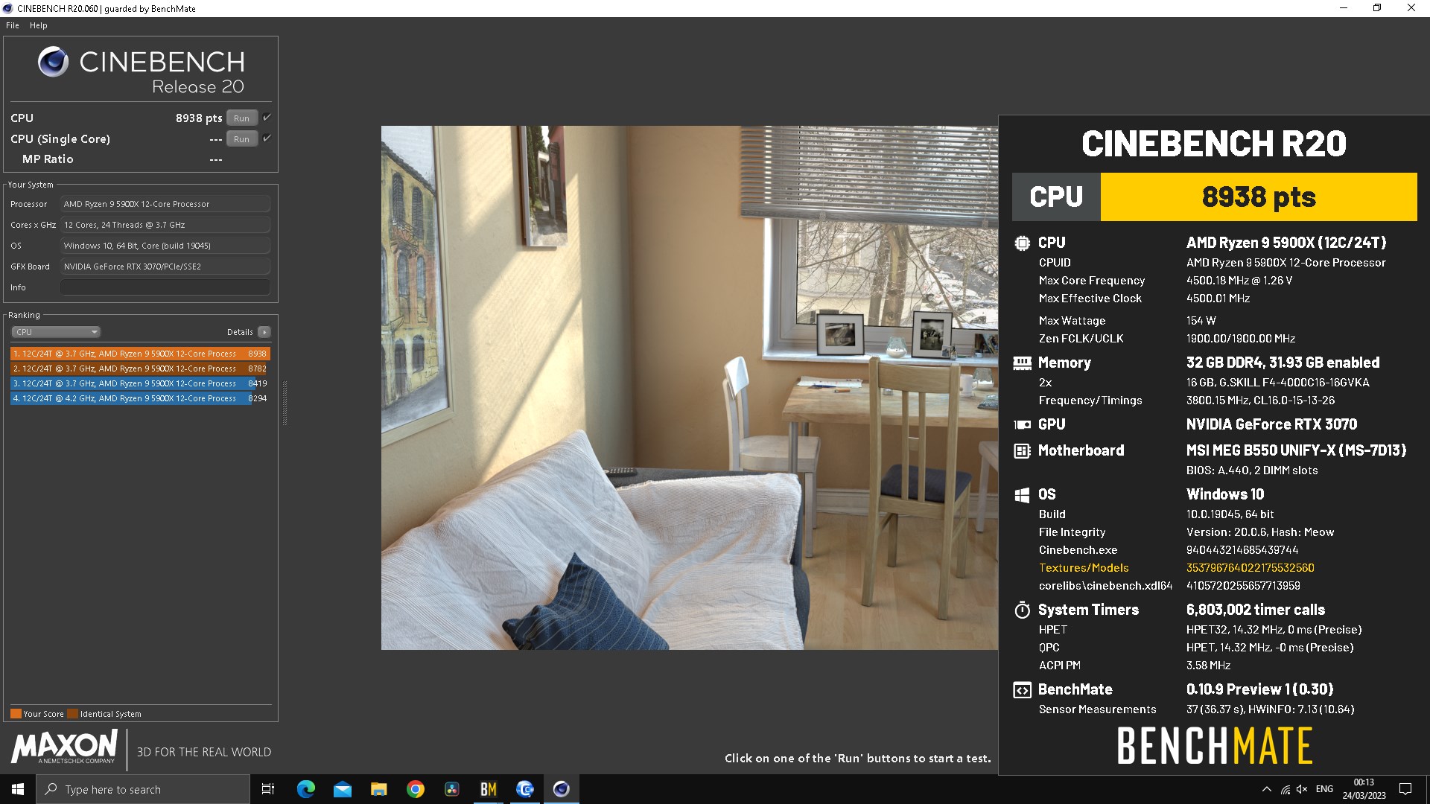Switch to Cinebench taskbar icon

click(x=561, y=789)
